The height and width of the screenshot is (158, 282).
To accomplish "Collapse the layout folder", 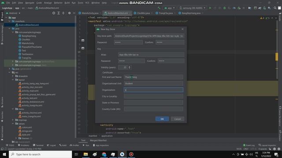I will (x=13, y=80).
